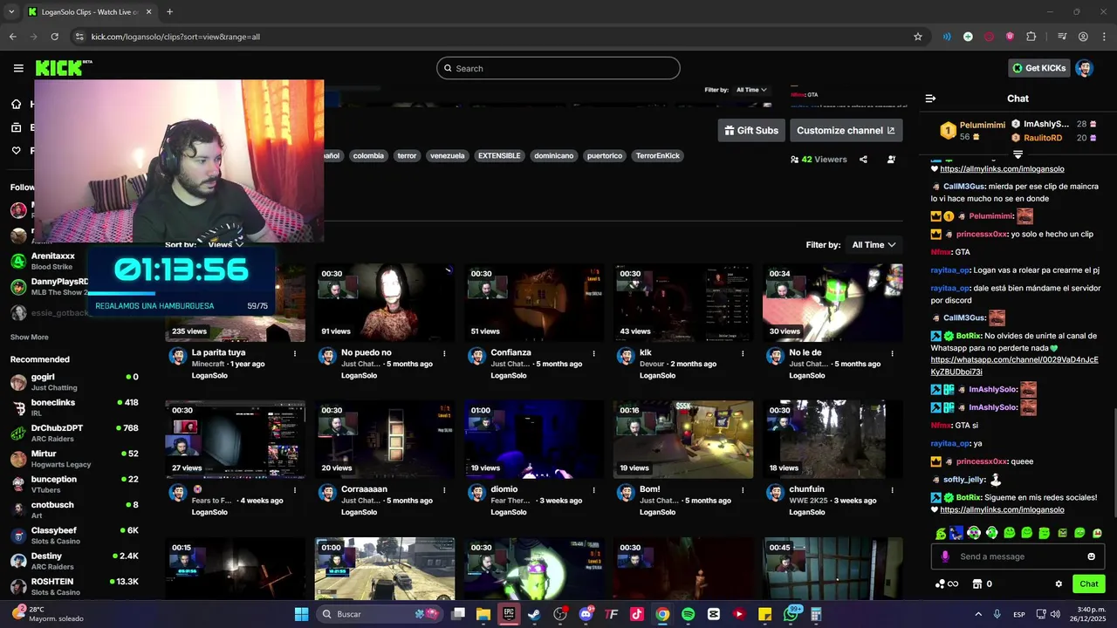Reload the page in Chrome
The image size is (1117, 628).
tap(55, 37)
